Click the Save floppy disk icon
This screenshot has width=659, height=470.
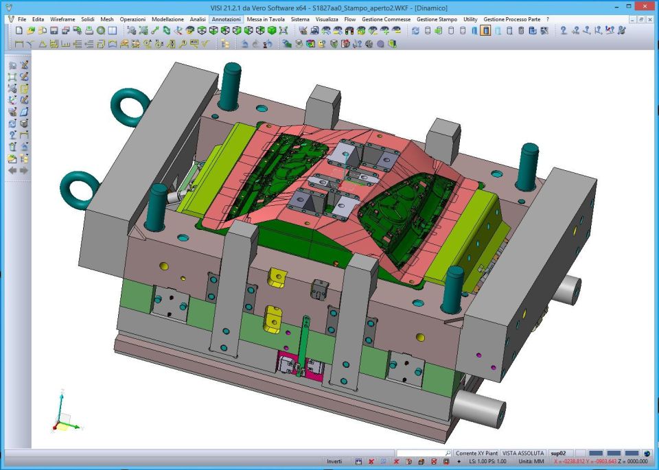[x=54, y=30]
